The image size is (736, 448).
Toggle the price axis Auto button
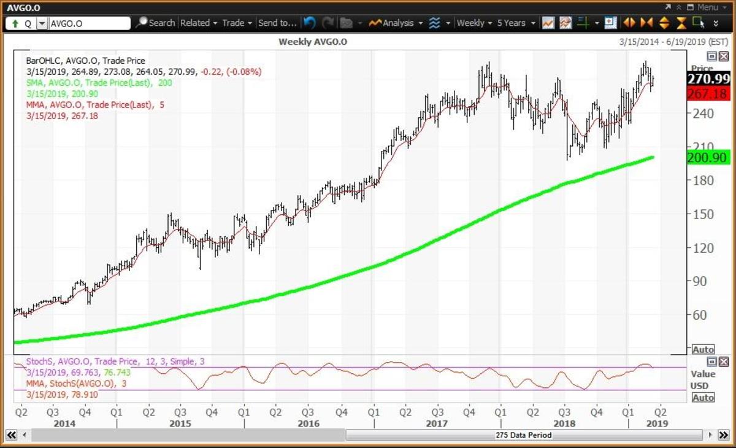point(703,349)
